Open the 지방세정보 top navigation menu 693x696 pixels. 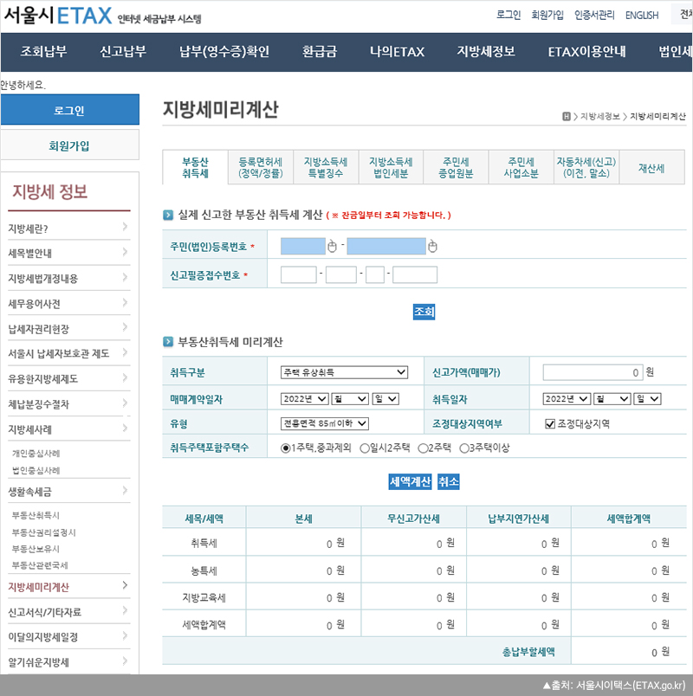pyautogui.click(x=486, y=52)
